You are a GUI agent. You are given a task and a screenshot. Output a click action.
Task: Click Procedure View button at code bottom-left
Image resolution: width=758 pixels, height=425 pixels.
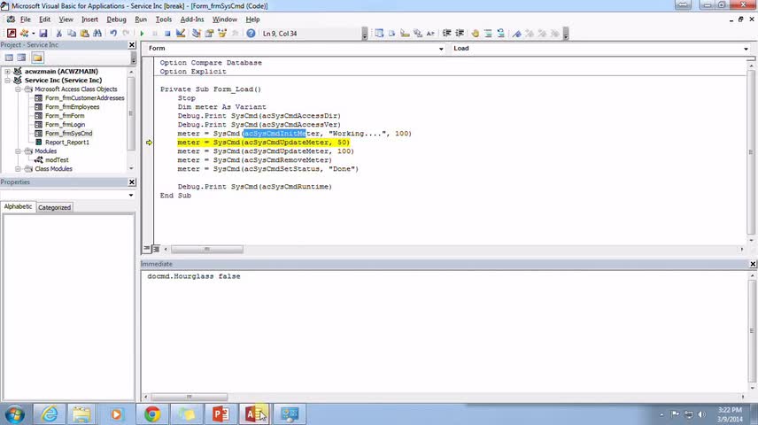point(146,249)
